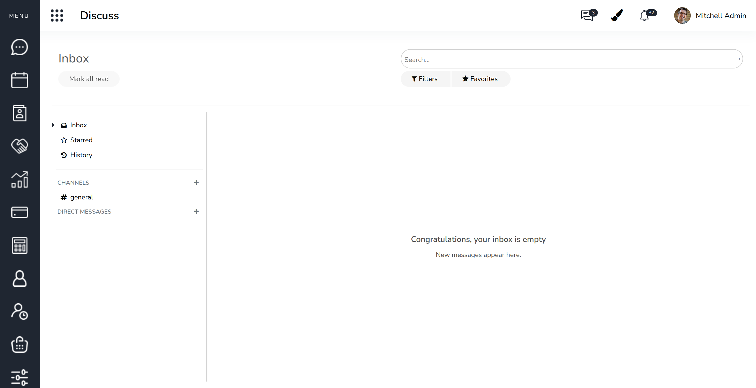Screen dimensions: 756x388
Task: Start a new direct message with plus
Action: [196, 211]
